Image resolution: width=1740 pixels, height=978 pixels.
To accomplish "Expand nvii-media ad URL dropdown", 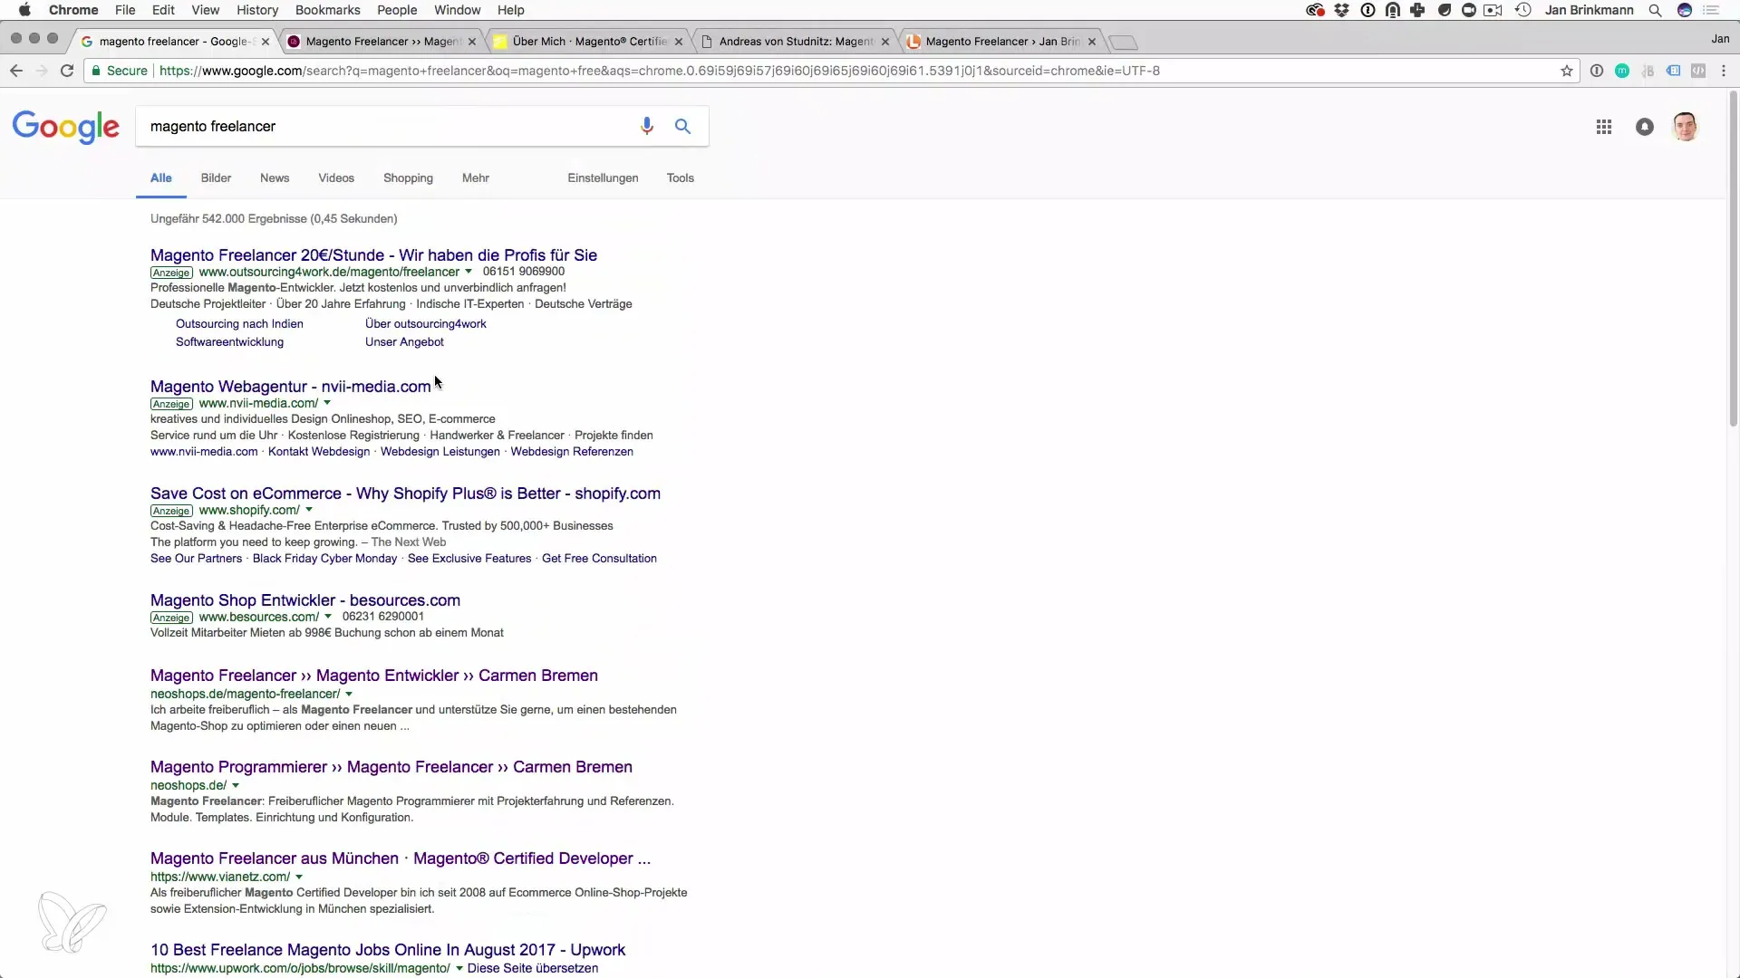I will click(x=327, y=403).
